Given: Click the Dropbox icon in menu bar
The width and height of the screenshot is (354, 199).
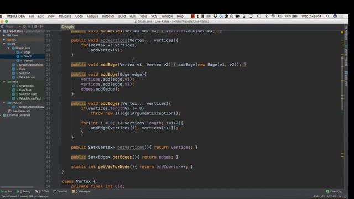Looking at the screenshot, I should tap(215, 16).
